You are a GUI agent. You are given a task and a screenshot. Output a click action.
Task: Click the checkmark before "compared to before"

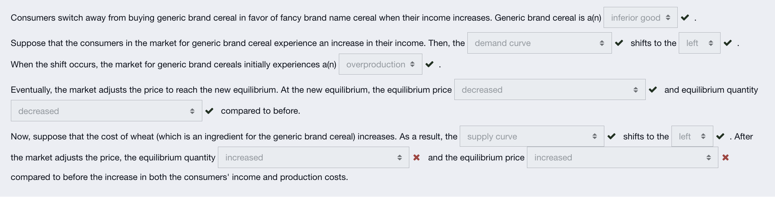(x=209, y=111)
